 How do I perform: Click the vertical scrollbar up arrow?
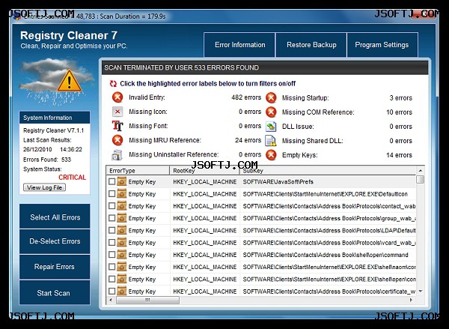420,170
